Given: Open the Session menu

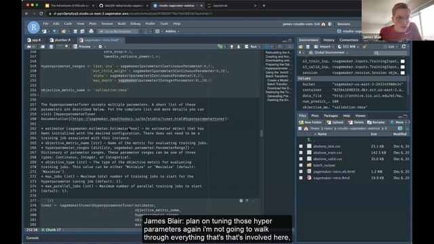Looking at the screenshot, I should (x=107, y=24).
